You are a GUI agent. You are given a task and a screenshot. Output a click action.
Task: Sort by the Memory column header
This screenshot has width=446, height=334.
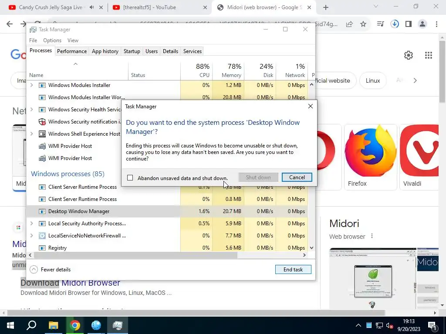click(x=228, y=70)
